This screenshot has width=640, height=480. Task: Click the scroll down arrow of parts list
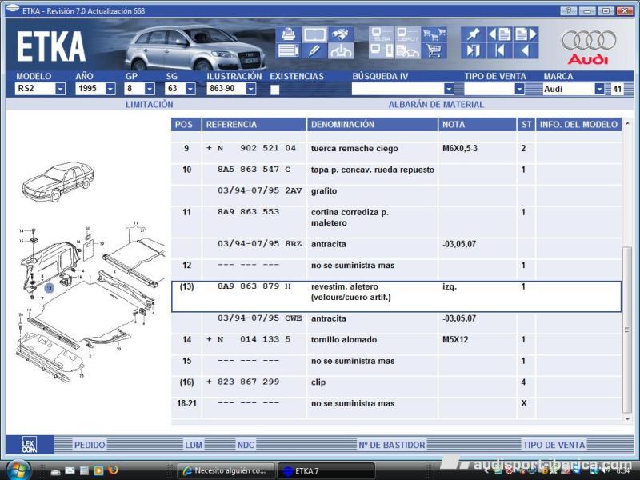[x=627, y=418]
